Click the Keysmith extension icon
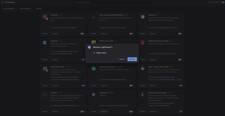 45,95
